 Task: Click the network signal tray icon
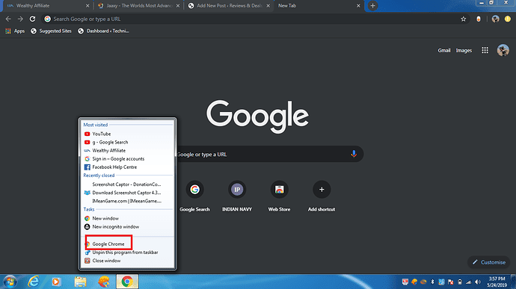(x=469, y=282)
